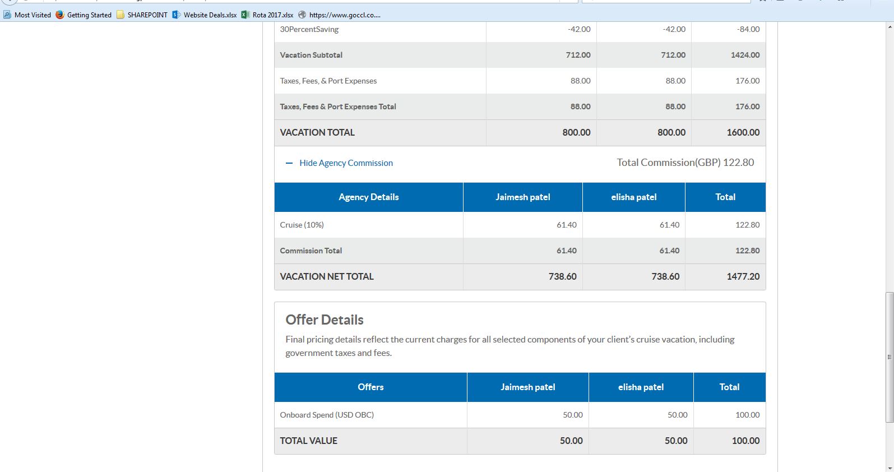Click the vertical scrollbar thumb
The width and height of the screenshot is (894, 472).
[x=889, y=357]
